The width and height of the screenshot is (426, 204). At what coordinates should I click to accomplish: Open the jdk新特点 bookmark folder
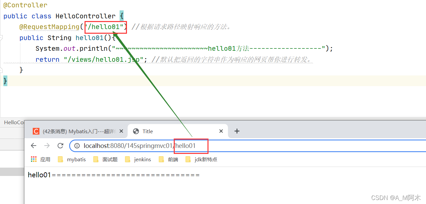201,159
